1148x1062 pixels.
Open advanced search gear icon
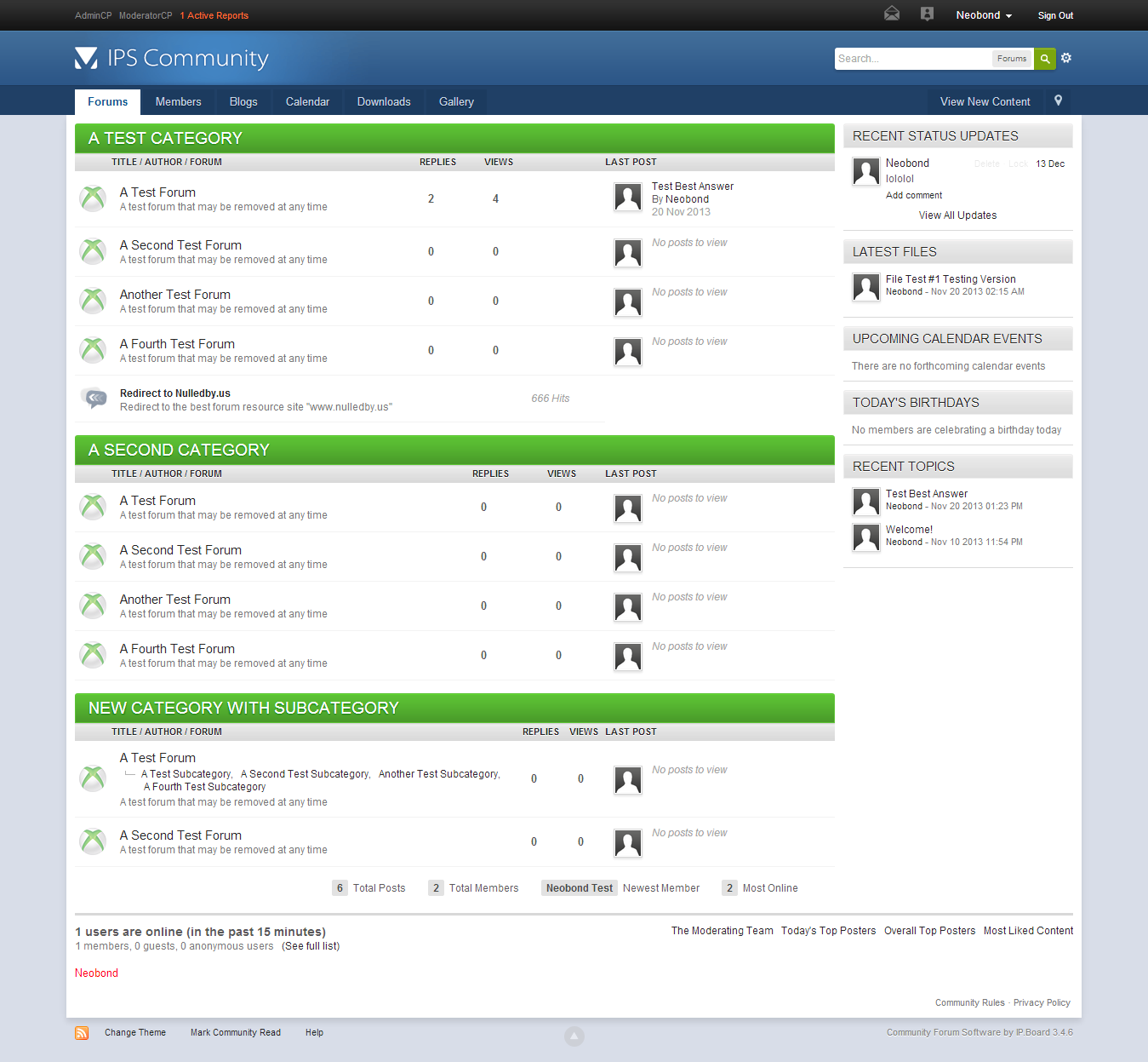[x=1066, y=58]
